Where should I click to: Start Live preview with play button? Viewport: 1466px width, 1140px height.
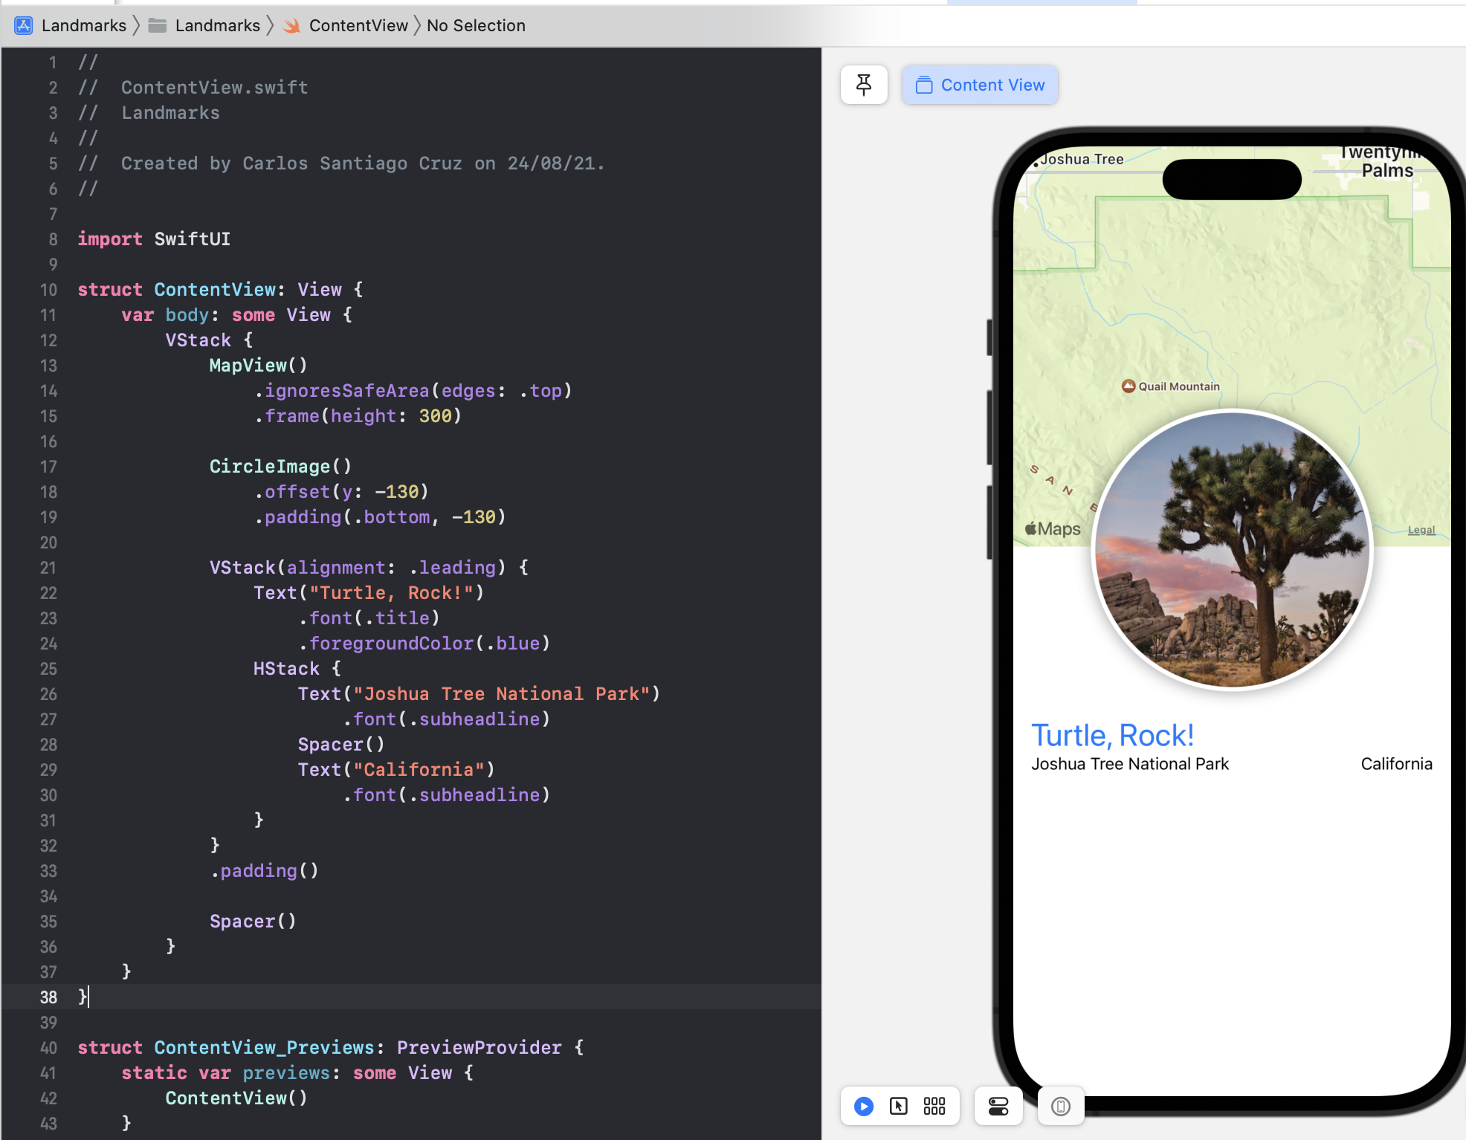(864, 1107)
